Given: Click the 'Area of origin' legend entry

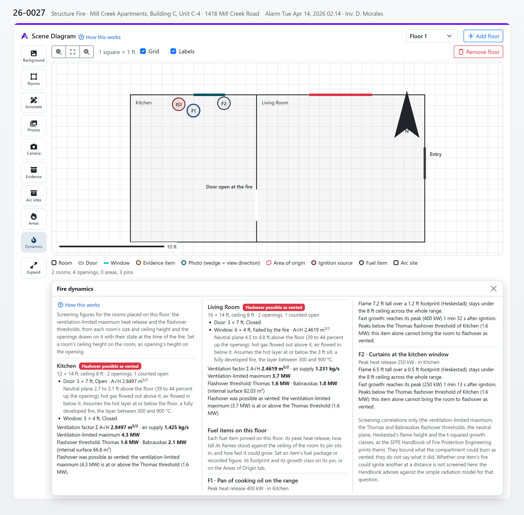Looking at the screenshot, I should pos(286,263).
